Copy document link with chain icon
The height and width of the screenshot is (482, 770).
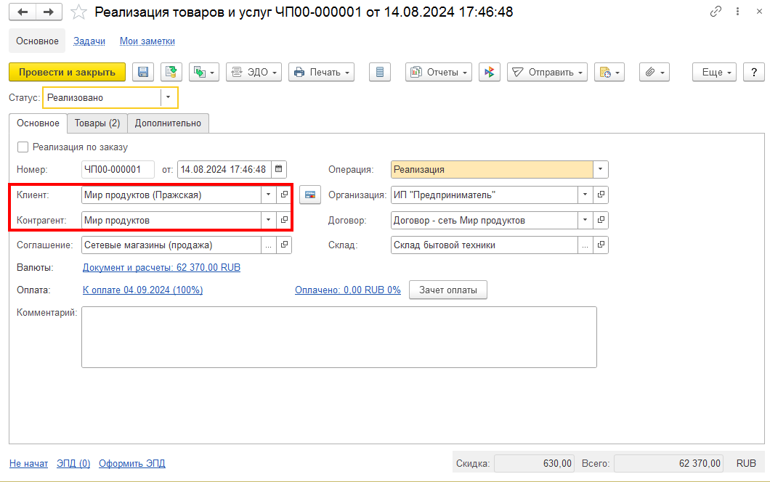716,12
